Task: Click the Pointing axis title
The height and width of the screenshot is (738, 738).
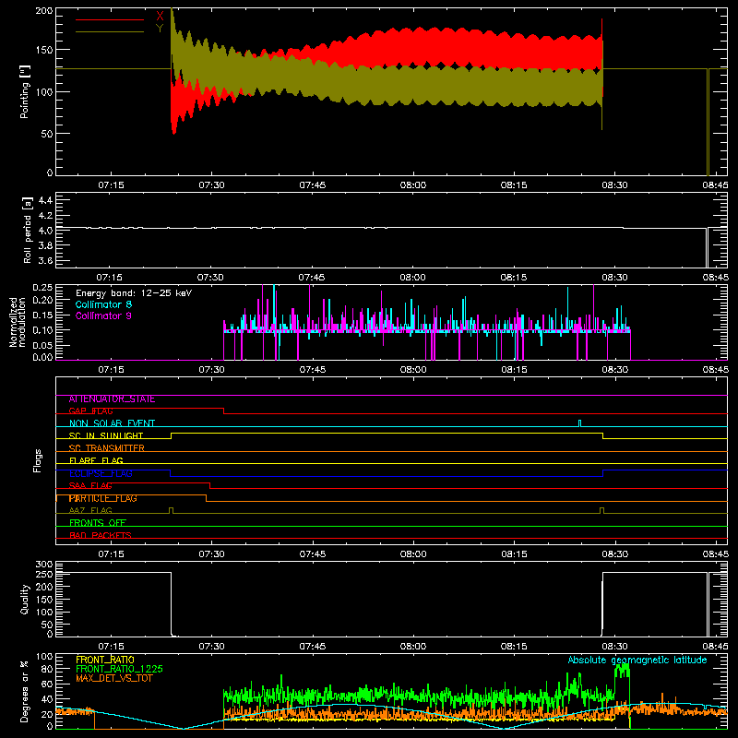Action: [x=25, y=91]
